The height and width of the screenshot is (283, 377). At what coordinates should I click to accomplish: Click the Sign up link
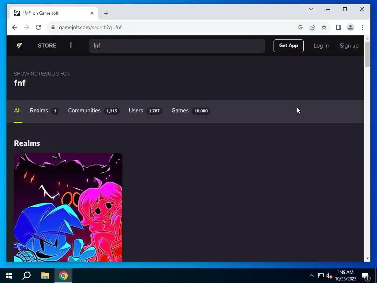point(349,45)
